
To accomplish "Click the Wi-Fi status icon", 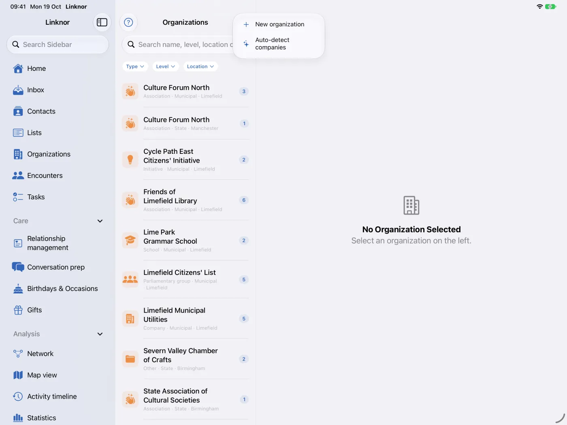I will (539, 6).
